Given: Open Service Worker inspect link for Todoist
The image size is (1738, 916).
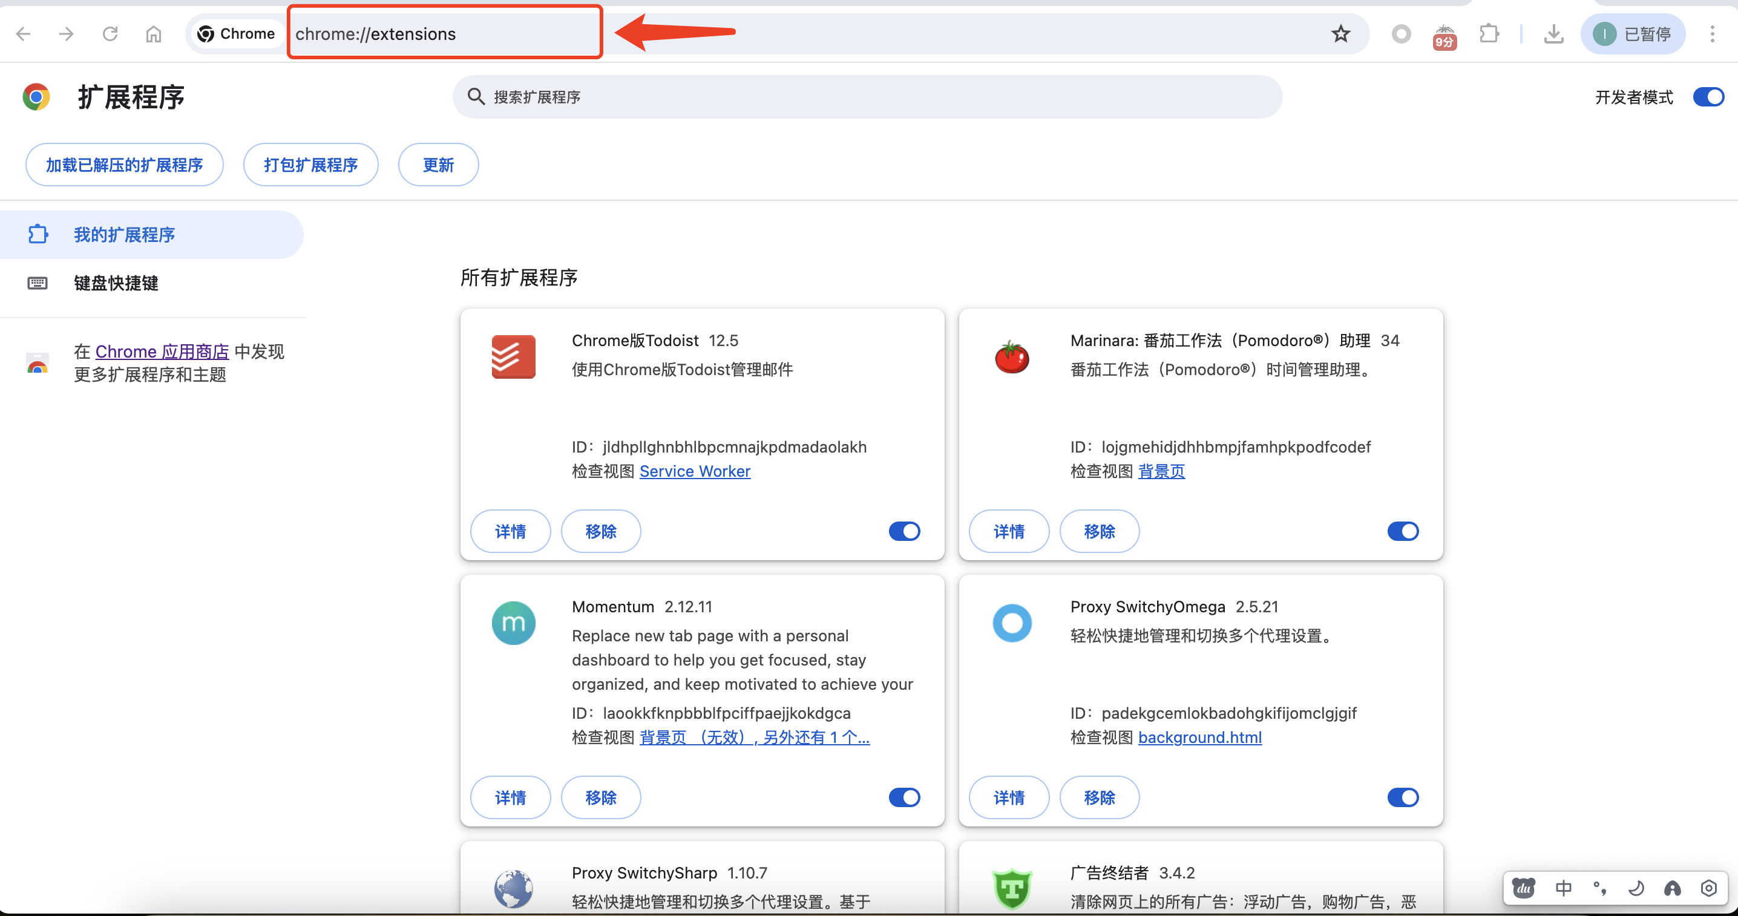Looking at the screenshot, I should pos(694,471).
